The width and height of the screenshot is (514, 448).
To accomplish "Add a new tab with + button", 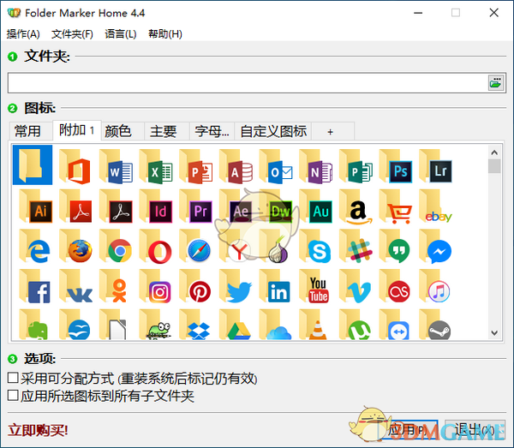I will (x=331, y=131).
